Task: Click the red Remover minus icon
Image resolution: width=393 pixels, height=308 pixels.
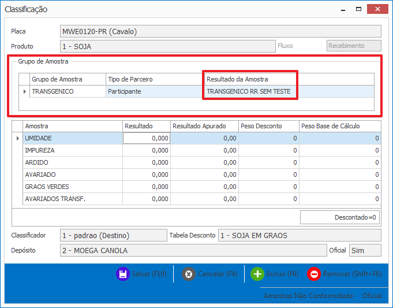Action: (314, 274)
